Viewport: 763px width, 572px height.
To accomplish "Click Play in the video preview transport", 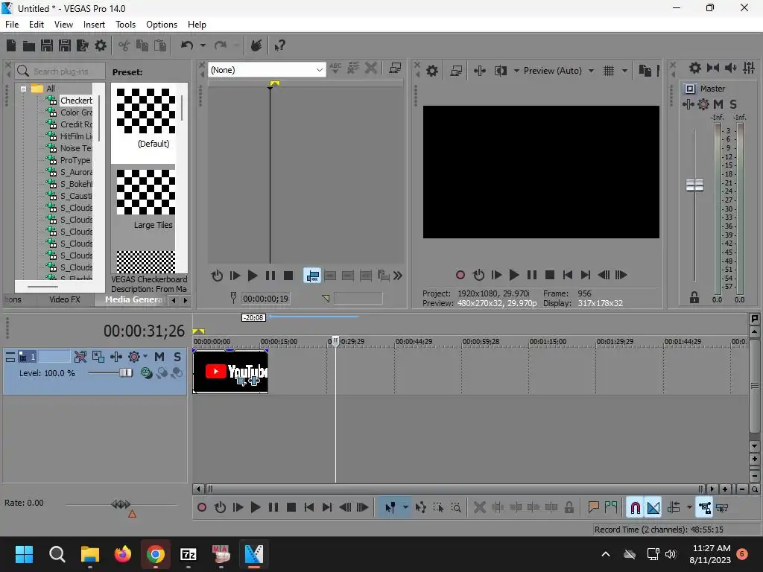I will click(514, 275).
